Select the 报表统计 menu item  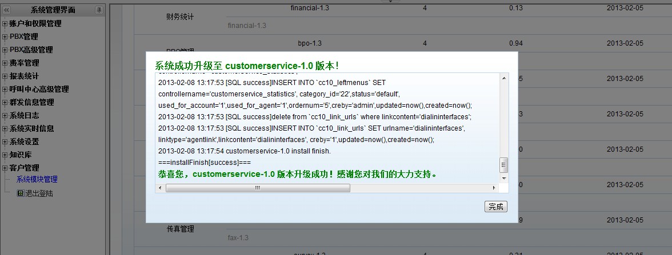click(x=24, y=76)
